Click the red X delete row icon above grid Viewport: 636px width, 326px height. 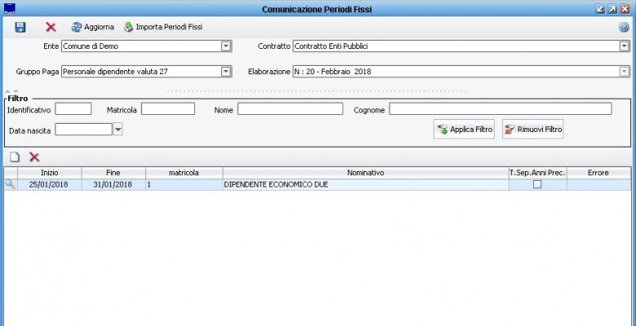click(34, 157)
